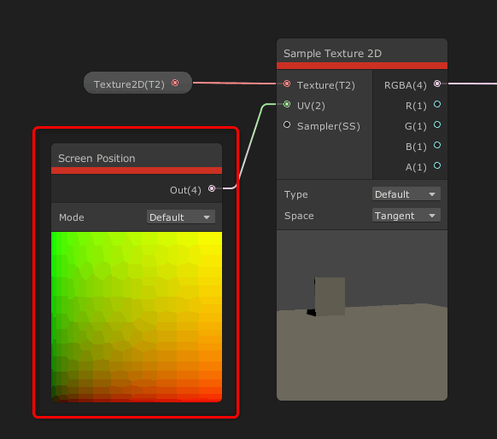The width and height of the screenshot is (497, 439).
Task: Click the Sample Texture 2D preview image
Action: (x=362, y=315)
